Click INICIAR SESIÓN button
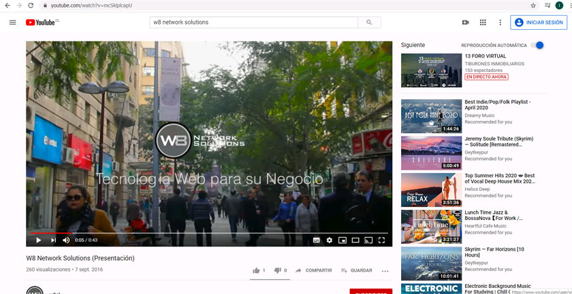 (539, 22)
